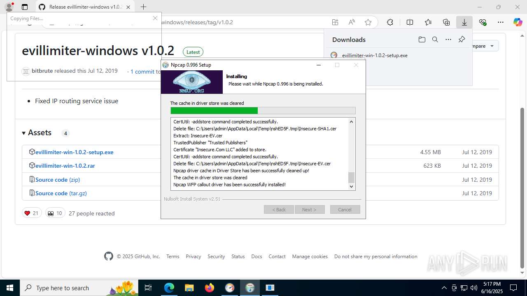Click Back button in Npcap Setup
Screen dimensions: 527x296
(279, 210)
